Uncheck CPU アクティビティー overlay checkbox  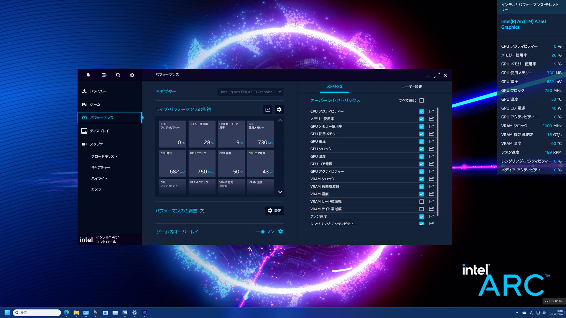coord(422,111)
